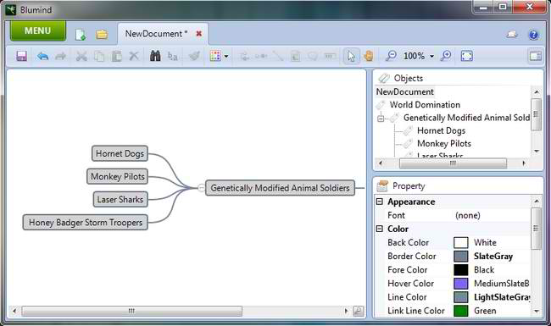This screenshot has height=326, width=551.
Task: Add a link line between topics
Action: tap(278, 56)
